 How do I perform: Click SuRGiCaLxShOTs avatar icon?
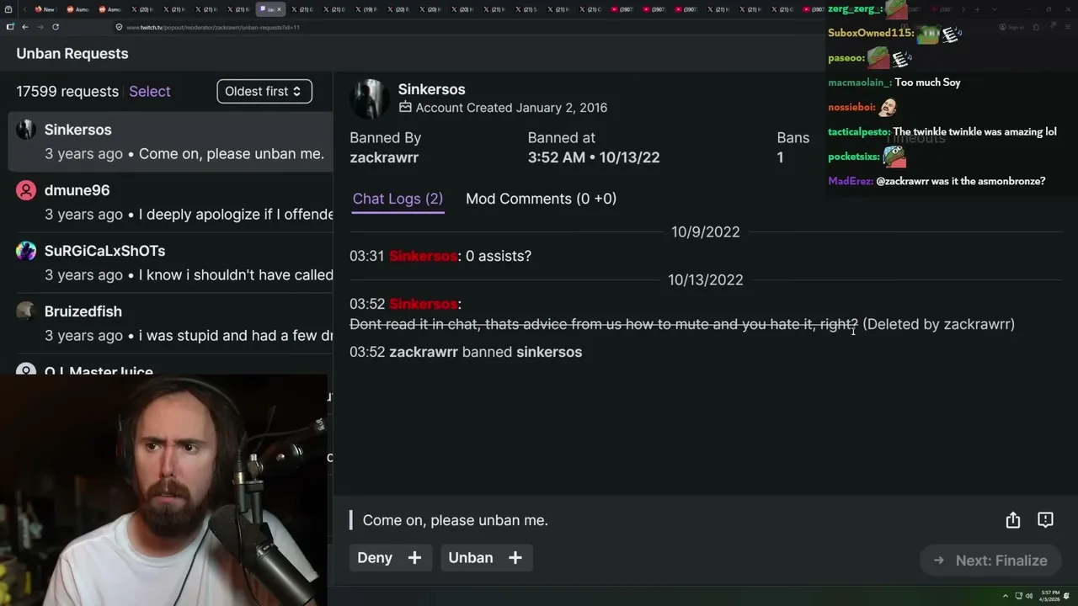pos(26,251)
